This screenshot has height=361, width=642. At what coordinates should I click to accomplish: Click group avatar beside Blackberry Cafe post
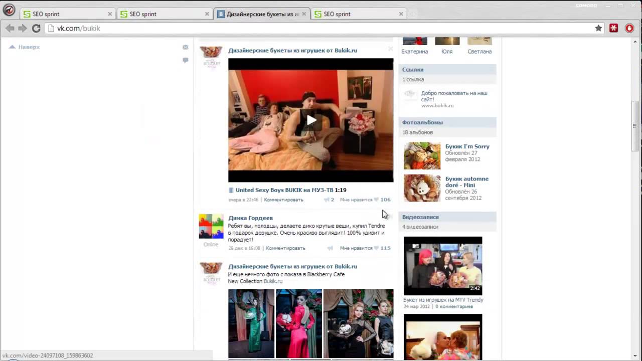211,273
